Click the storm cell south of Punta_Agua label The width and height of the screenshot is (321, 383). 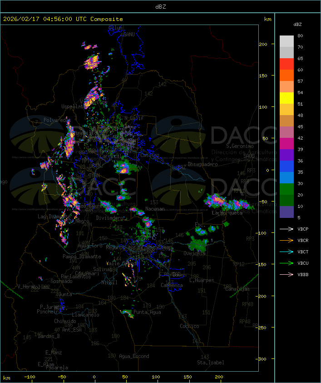pos(127,313)
